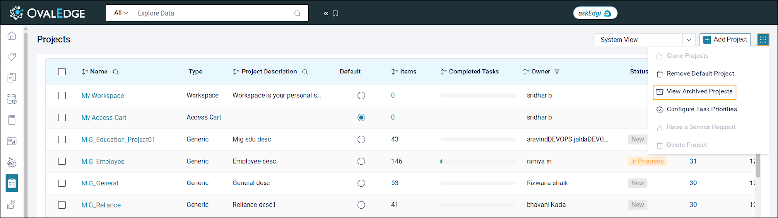Click the Owner column filter icon
The width and height of the screenshot is (778, 218).
point(557,72)
